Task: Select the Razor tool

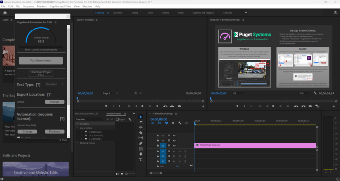Action: (x=141, y=133)
